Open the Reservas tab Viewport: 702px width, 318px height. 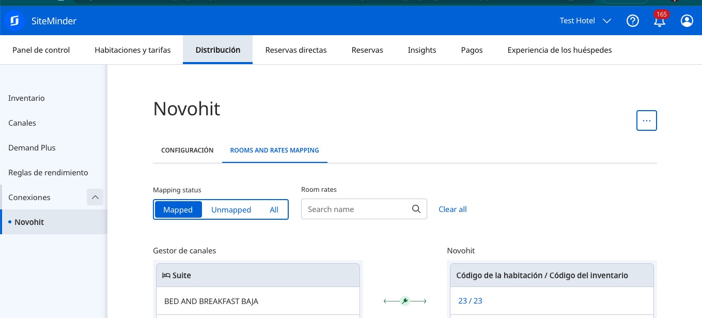tap(367, 50)
